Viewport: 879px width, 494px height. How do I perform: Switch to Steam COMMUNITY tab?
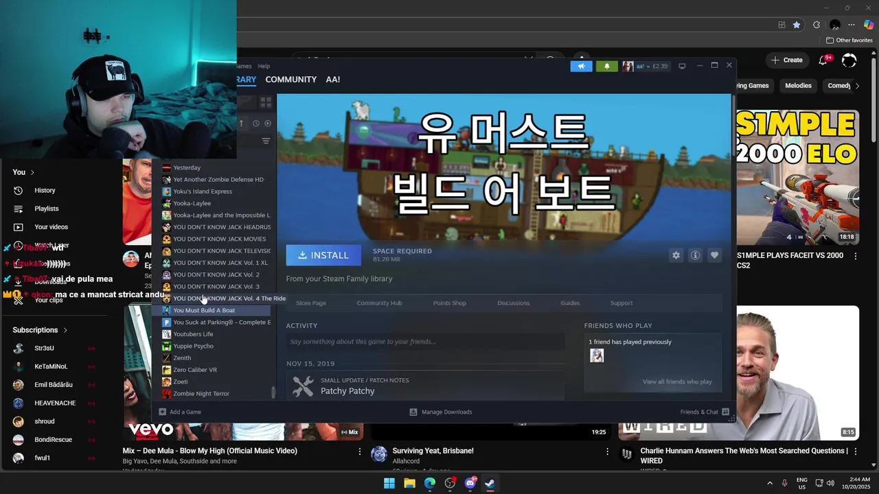[x=290, y=80]
